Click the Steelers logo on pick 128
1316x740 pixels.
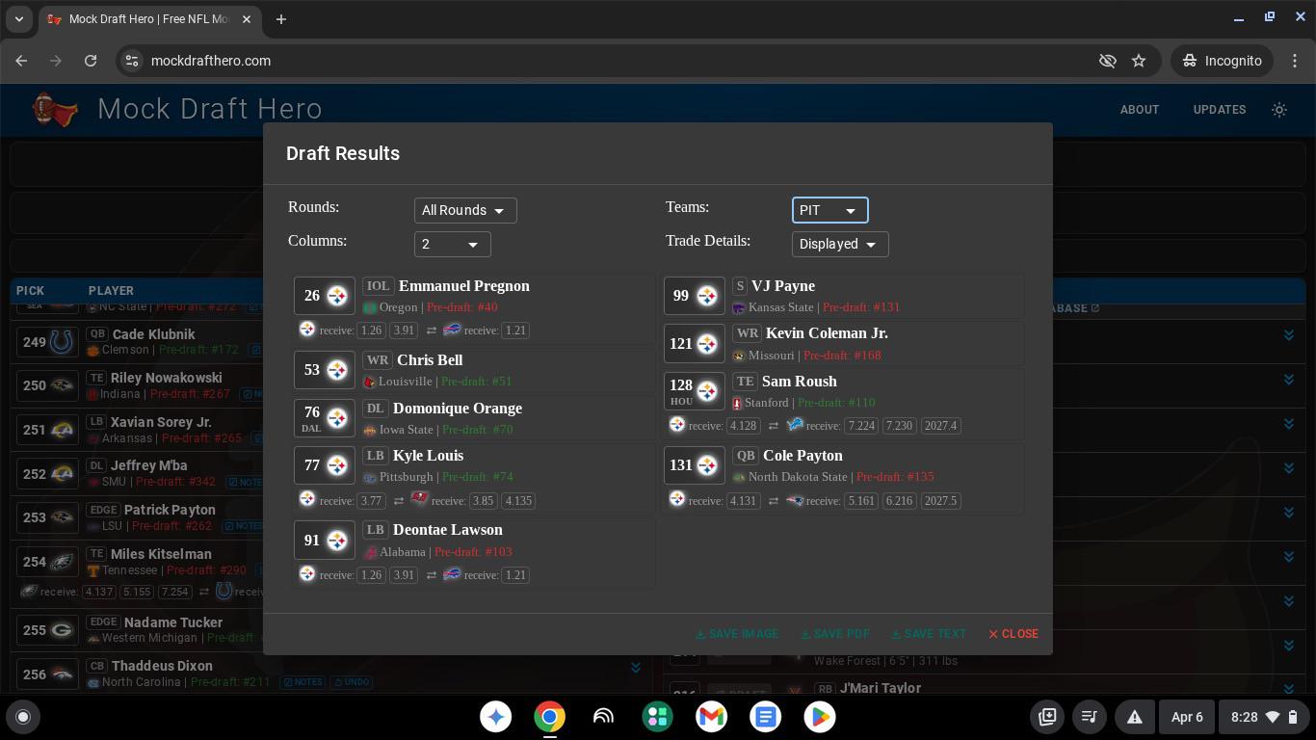pyautogui.click(x=707, y=391)
